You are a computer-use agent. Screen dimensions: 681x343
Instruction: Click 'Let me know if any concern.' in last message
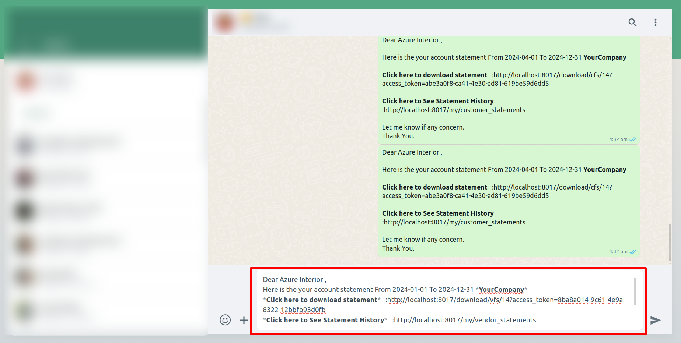point(423,240)
